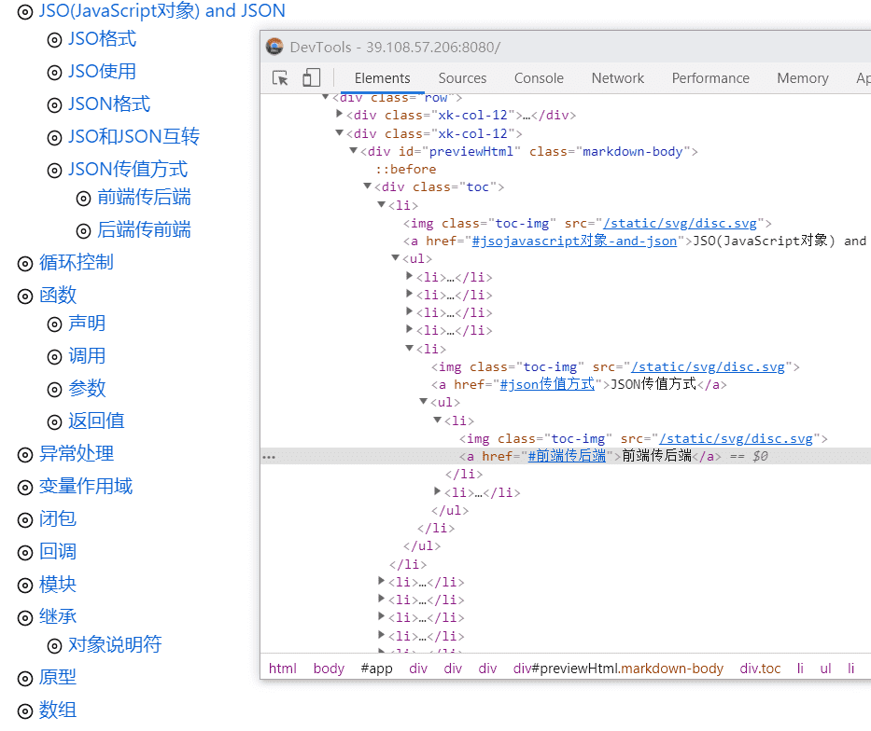Click the ellipsis icon beside selected DOM line
This screenshot has height=731, width=871.
tap(269, 457)
